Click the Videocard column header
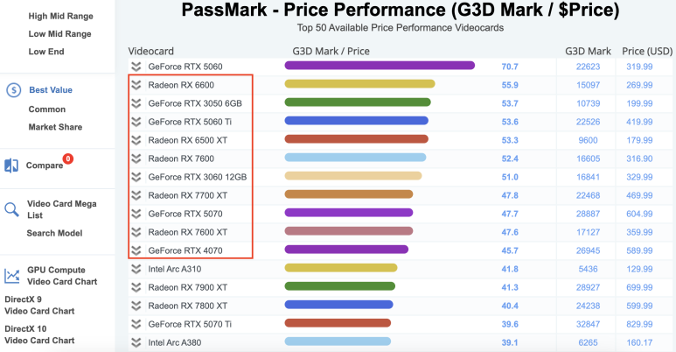This screenshot has width=676, height=352. (x=151, y=51)
